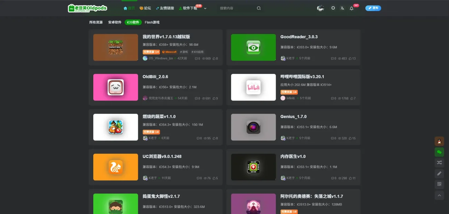The width and height of the screenshot is (449, 214).
Task: Open the 燃烧的蔬菜 game thumbnail
Action: tap(116, 127)
